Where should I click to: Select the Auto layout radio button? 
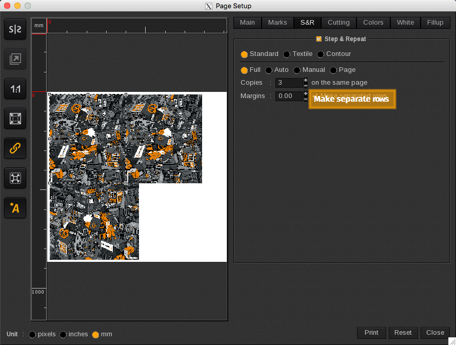[269, 70]
